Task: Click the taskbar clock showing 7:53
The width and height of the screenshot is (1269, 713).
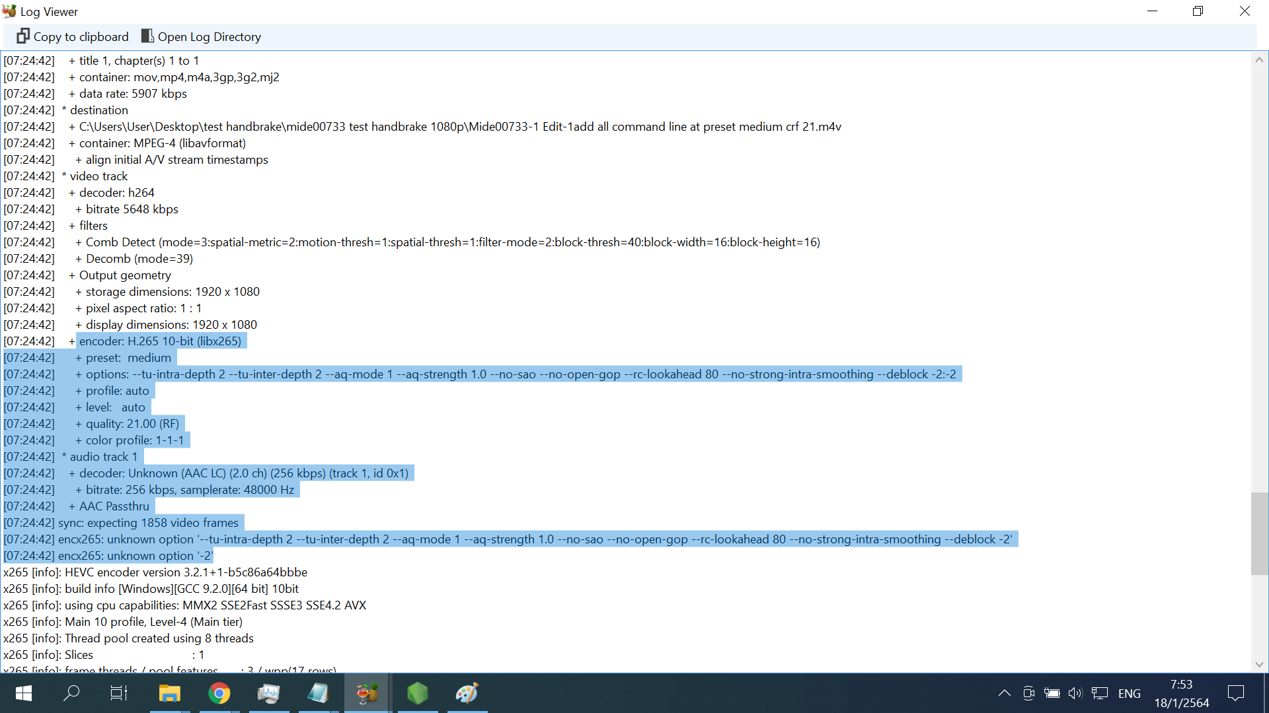Action: [x=1181, y=693]
